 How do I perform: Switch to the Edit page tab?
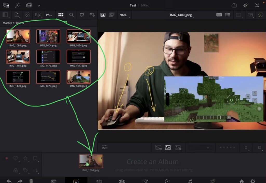tap(122, 181)
